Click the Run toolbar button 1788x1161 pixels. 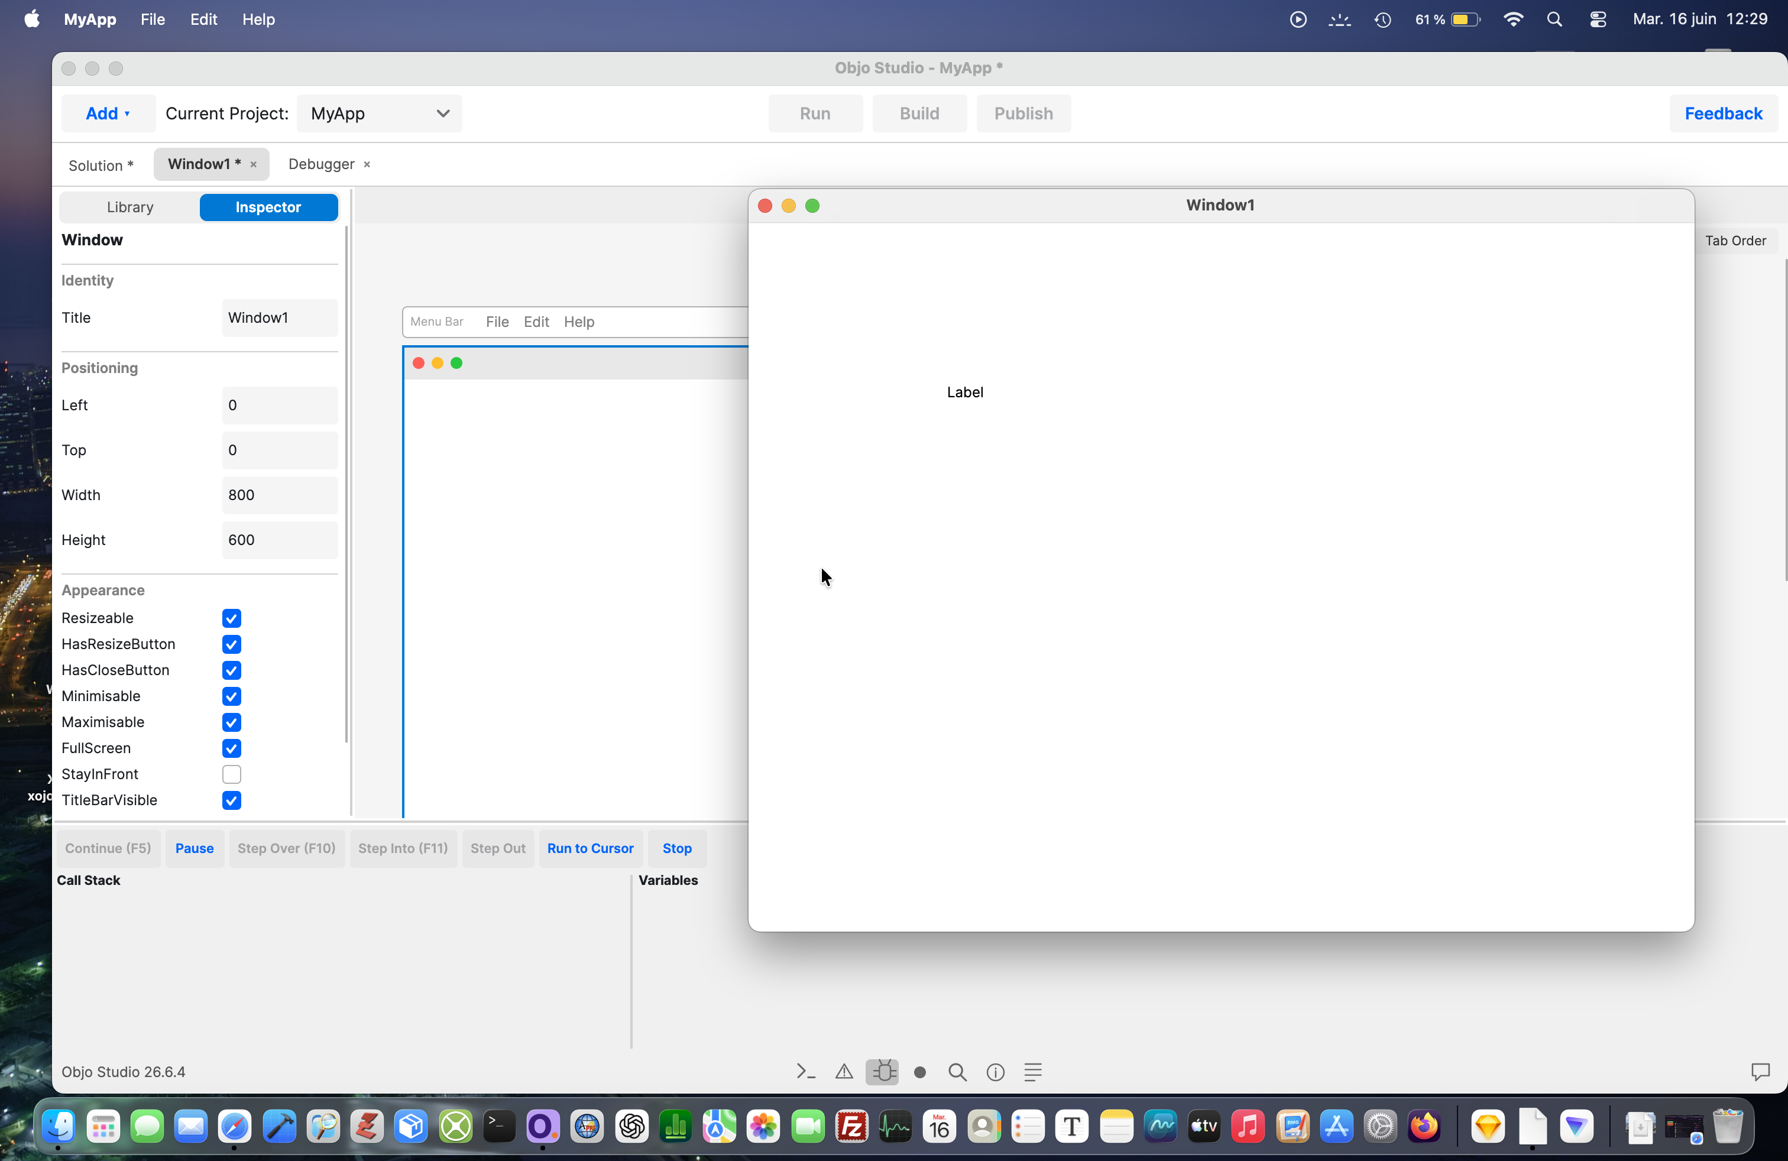(x=815, y=113)
